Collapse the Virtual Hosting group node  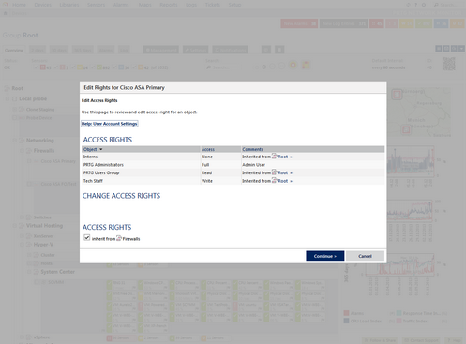click(14, 226)
